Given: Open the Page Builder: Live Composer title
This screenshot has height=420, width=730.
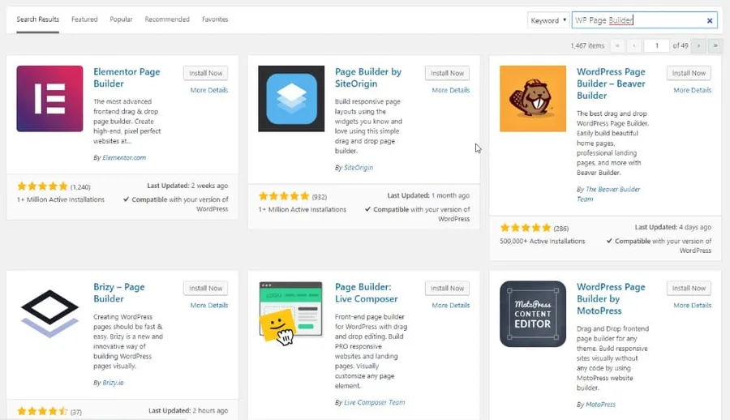Looking at the screenshot, I should click(367, 293).
